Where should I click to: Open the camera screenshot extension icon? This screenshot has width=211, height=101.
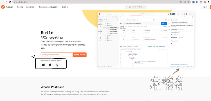pyautogui.click(x=205, y=2)
